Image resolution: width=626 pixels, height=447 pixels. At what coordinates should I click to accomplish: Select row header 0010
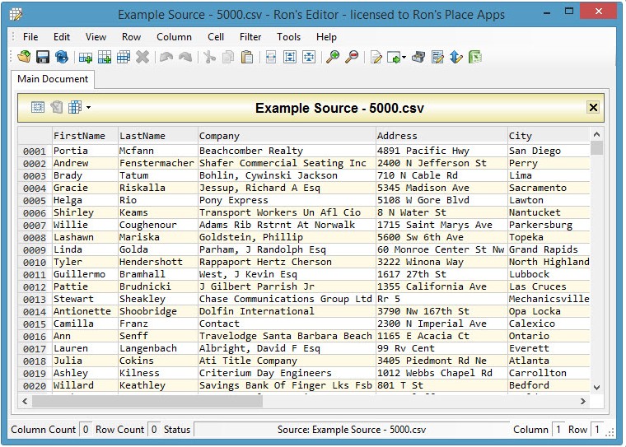click(x=35, y=263)
